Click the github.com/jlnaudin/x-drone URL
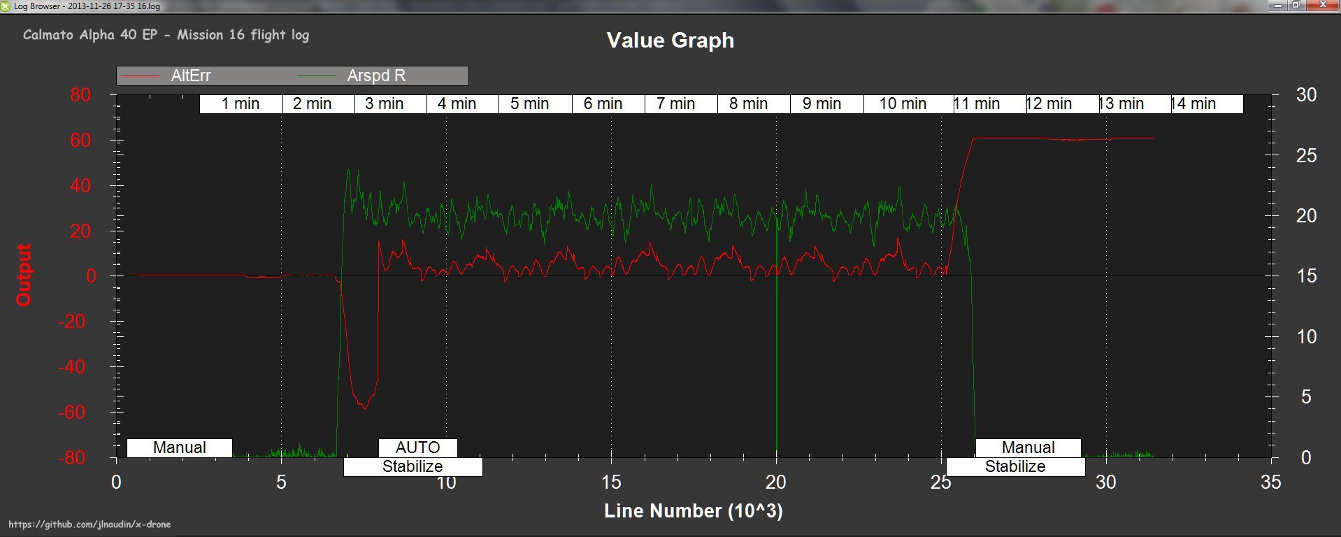 coord(89,524)
